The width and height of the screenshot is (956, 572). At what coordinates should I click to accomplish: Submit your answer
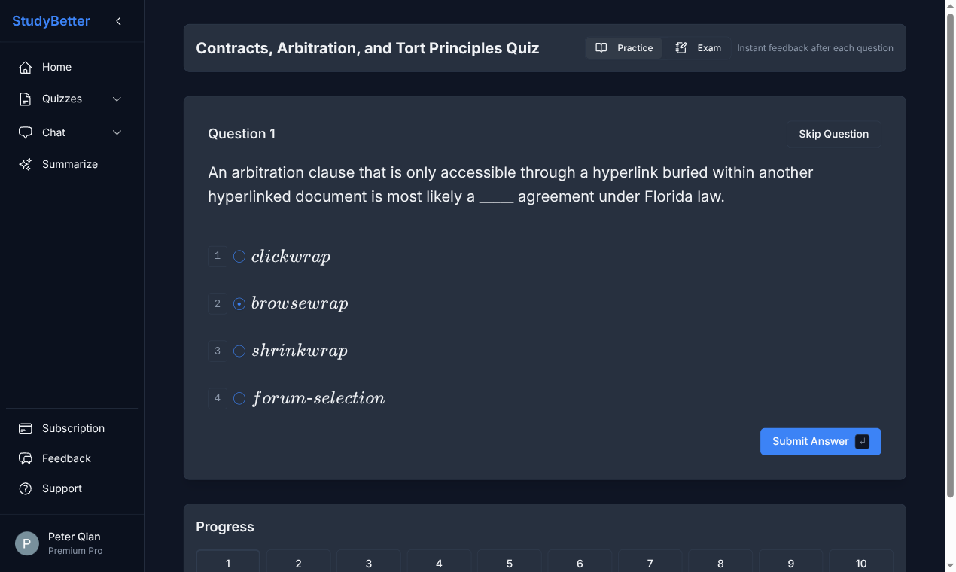[820, 442]
